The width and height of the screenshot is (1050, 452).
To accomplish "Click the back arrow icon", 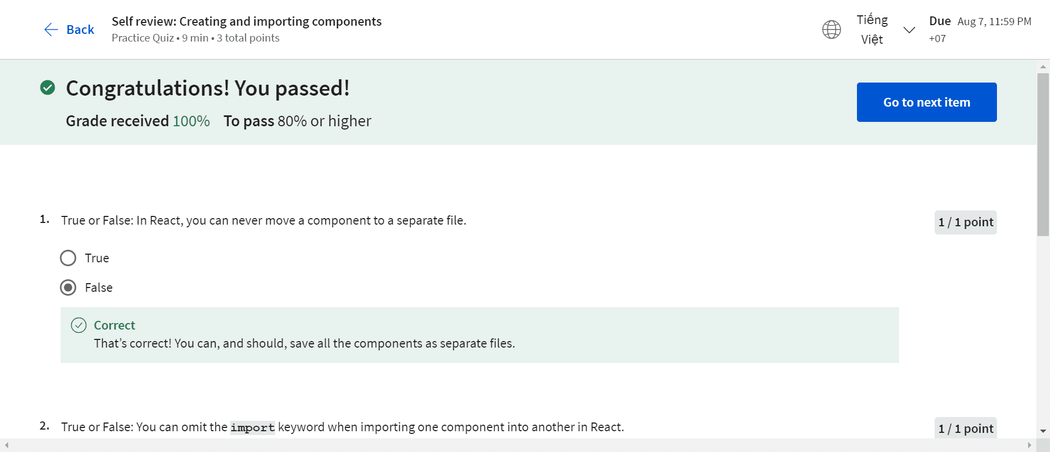I will (51, 30).
